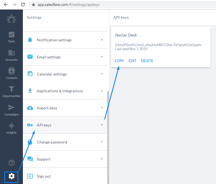Open Campaigns paper plane icon
The image size is (216, 184).
pyautogui.click(x=11, y=107)
